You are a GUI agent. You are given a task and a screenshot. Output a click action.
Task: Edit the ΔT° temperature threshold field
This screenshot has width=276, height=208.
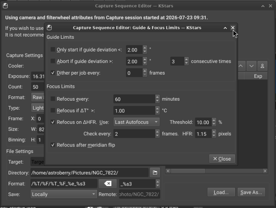134,111
